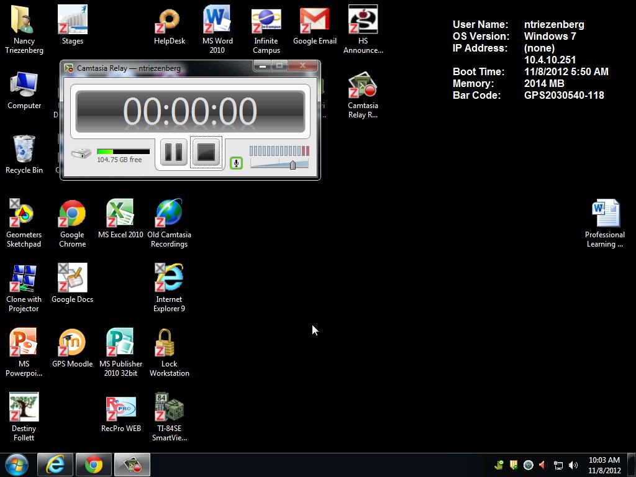
Task: Select the Lock Workstation shortcut
Action: click(x=169, y=352)
